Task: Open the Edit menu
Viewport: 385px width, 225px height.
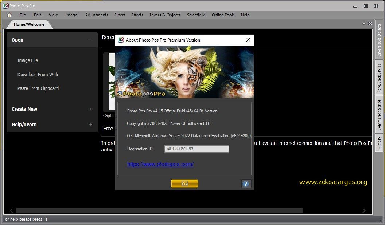Action: coord(37,15)
